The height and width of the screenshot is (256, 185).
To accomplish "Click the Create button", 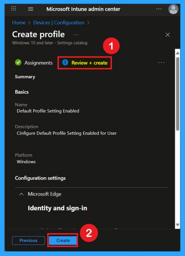I will coord(63,240).
